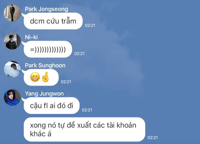Open Park Jongseong's profile avatar
The height and width of the screenshot is (144, 200).
(12, 13)
